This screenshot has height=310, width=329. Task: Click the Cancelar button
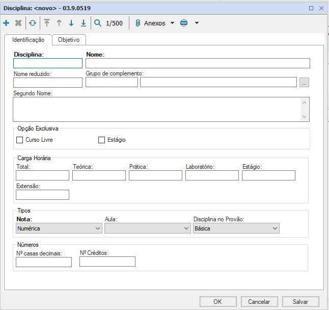[259, 301]
